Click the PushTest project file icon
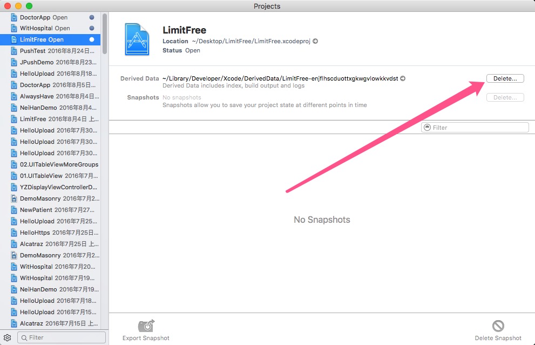 (14, 51)
